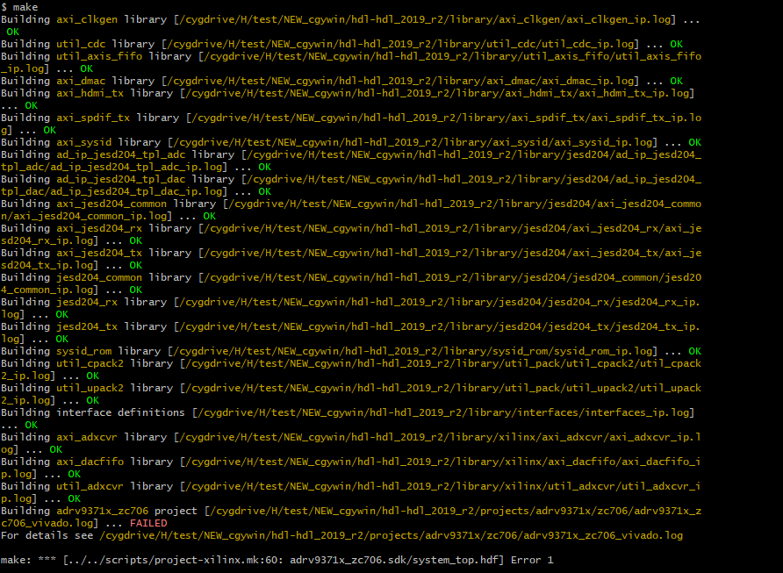Click 'system_top.hdf' in the error line
The image size is (783, 573).
tap(456, 560)
